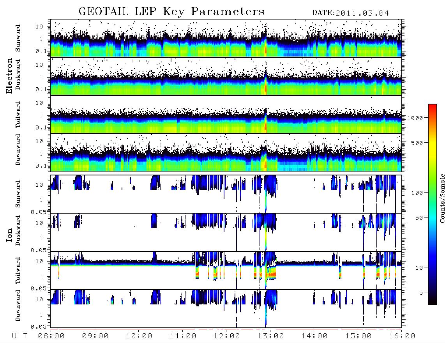Viewport: 445px width, 343px height.
Task: Click the vertical "Electron" group label
Action: (9, 76)
